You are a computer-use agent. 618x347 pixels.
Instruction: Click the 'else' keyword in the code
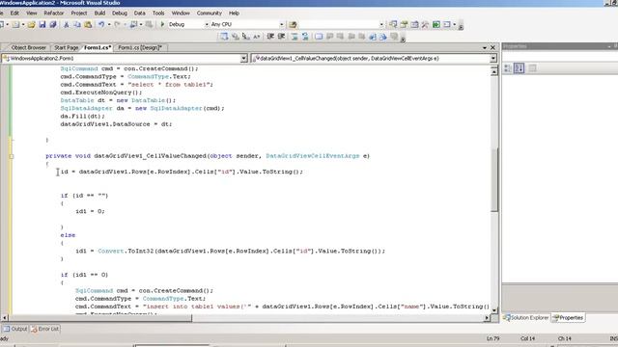pos(68,235)
